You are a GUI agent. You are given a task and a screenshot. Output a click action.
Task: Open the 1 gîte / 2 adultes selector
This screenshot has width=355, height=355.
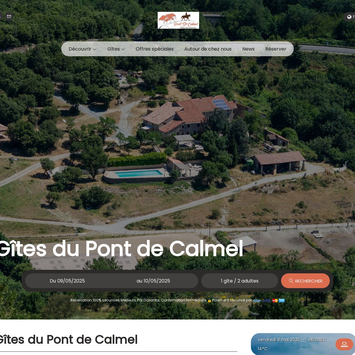pos(240,281)
